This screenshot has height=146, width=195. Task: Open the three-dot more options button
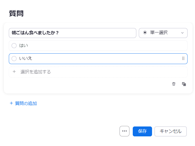pos(124,131)
